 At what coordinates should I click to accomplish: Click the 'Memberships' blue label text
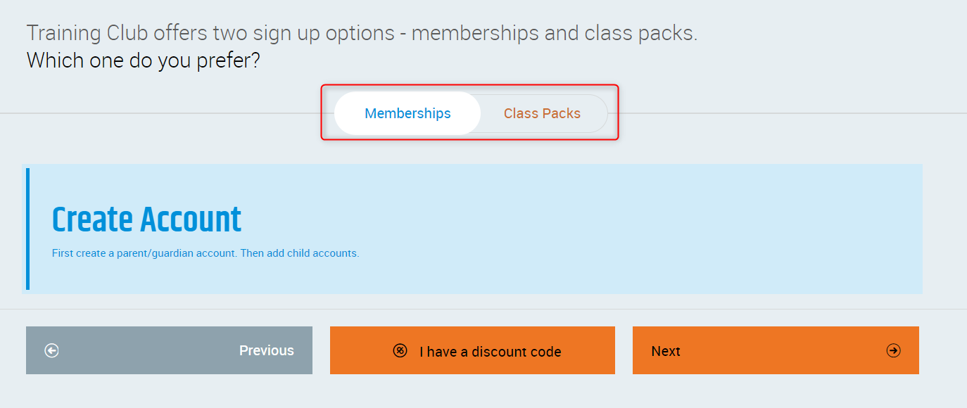coord(407,113)
